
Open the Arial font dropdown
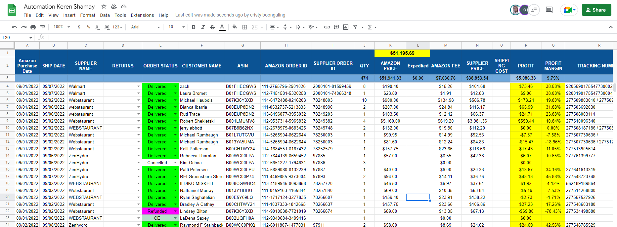pyautogui.click(x=145, y=27)
